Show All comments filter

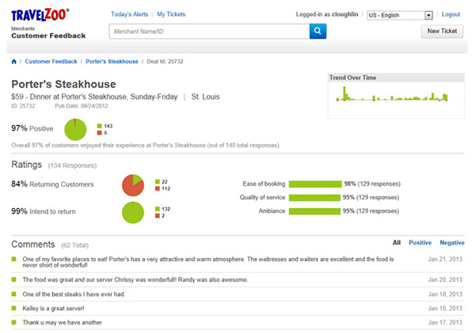pyautogui.click(x=397, y=243)
